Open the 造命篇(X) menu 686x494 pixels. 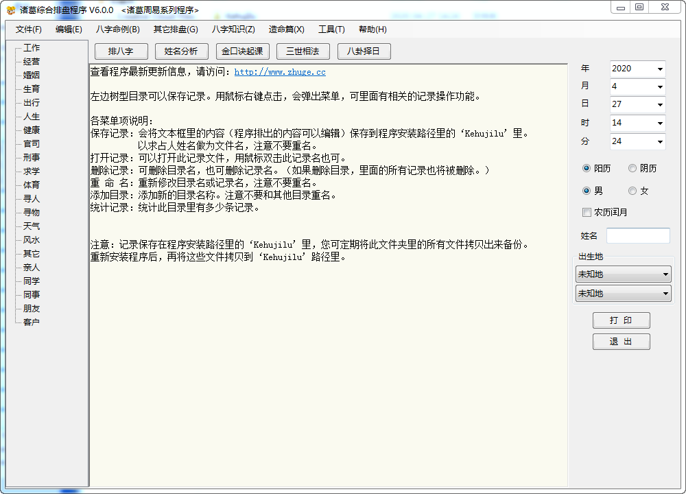(286, 30)
